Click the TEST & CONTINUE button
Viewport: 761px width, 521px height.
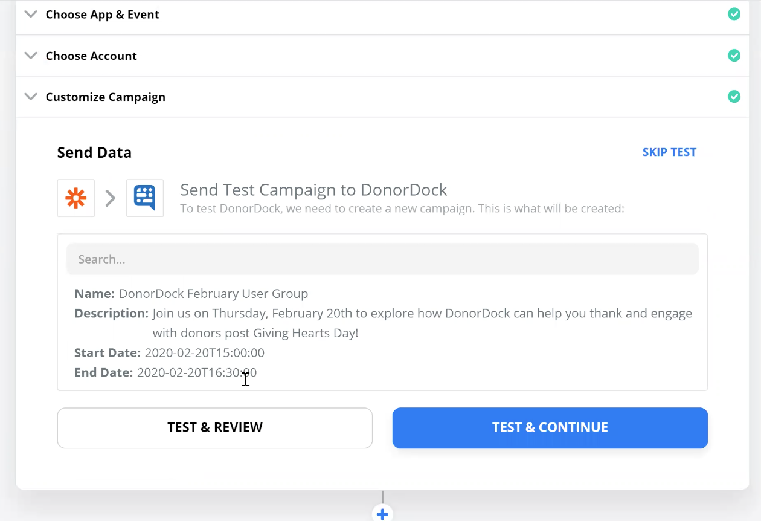550,428
